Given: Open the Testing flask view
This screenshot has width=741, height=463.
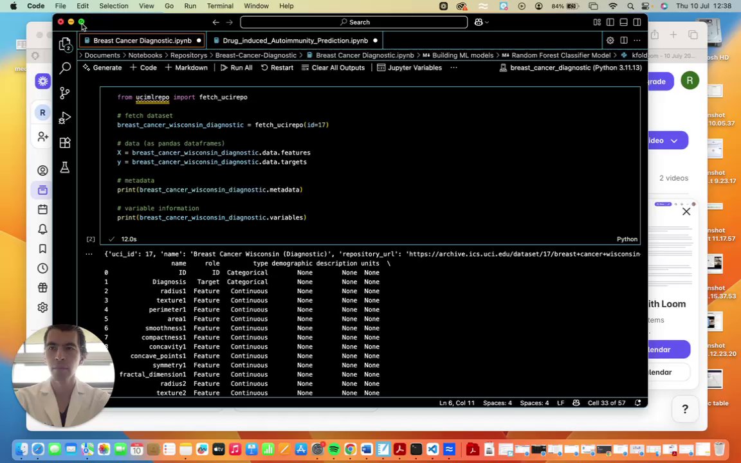Looking at the screenshot, I should click(65, 168).
